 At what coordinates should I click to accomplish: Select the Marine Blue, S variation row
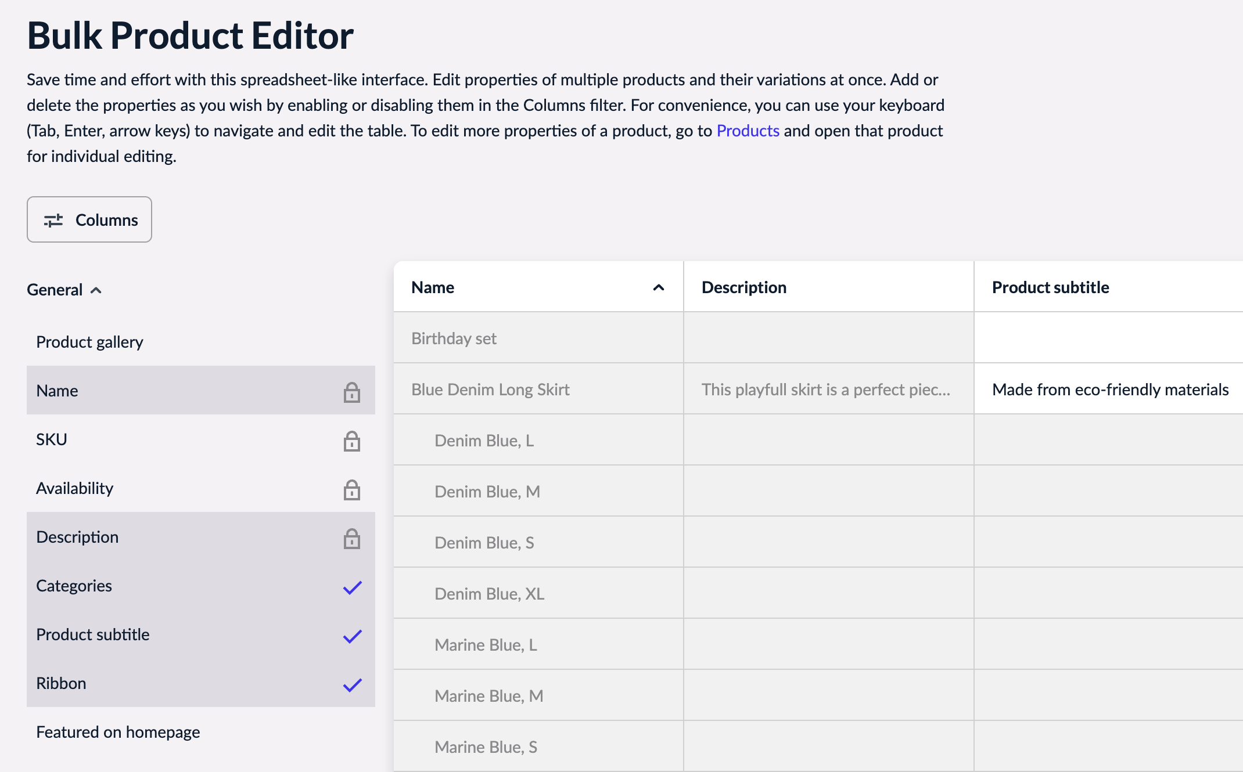coord(538,746)
